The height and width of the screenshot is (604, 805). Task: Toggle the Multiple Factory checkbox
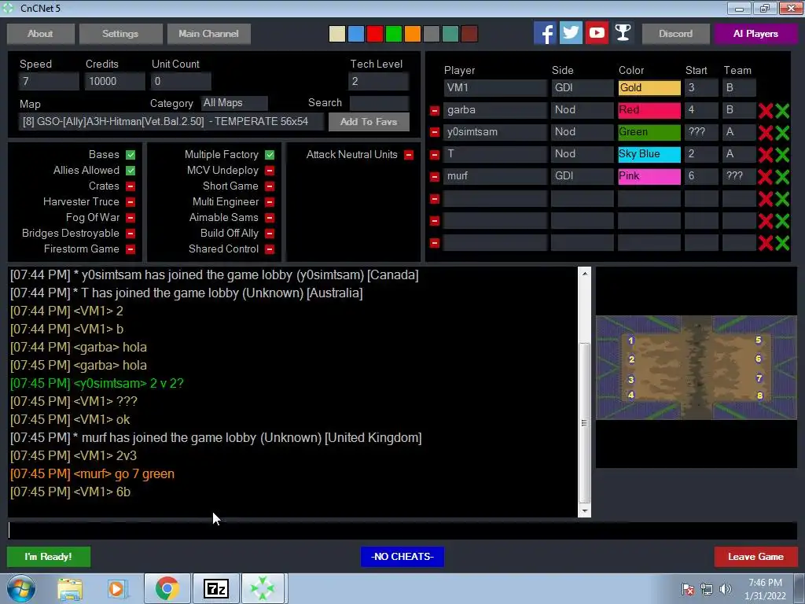tap(270, 155)
